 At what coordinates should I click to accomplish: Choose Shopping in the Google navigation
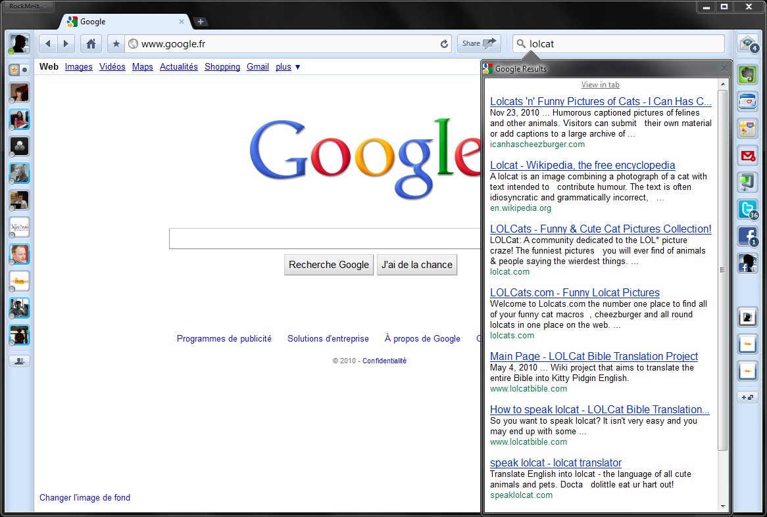222,67
